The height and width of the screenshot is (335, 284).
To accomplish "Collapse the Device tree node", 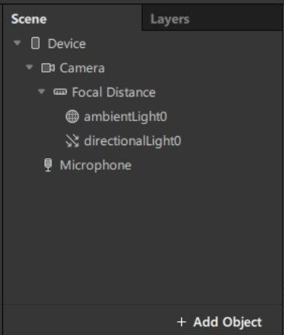I will point(17,43).
